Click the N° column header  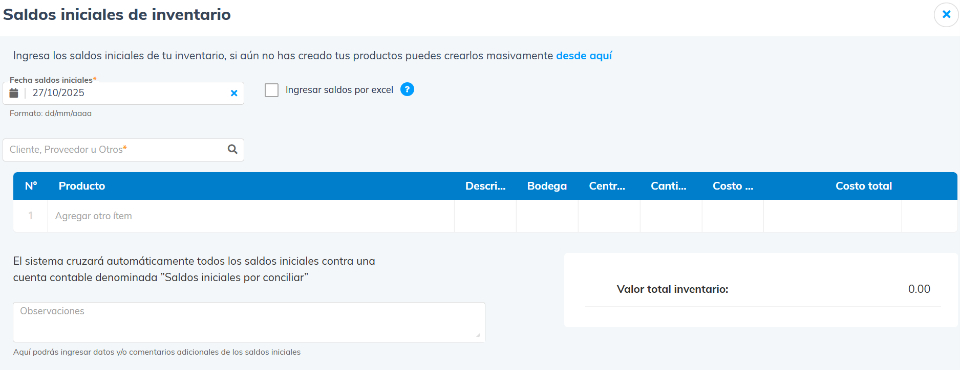pyautogui.click(x=31, y=186)
